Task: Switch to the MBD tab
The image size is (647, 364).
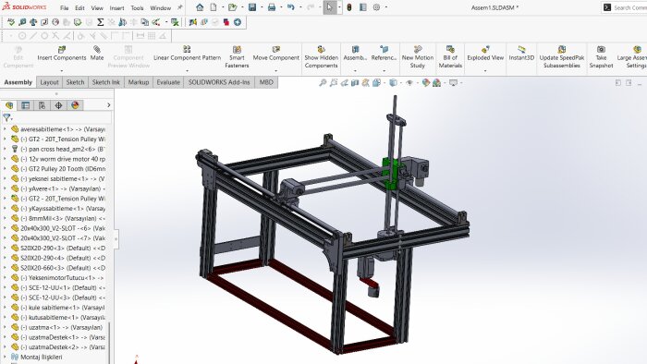Action: pyautogui.click(x=266, y=82)
